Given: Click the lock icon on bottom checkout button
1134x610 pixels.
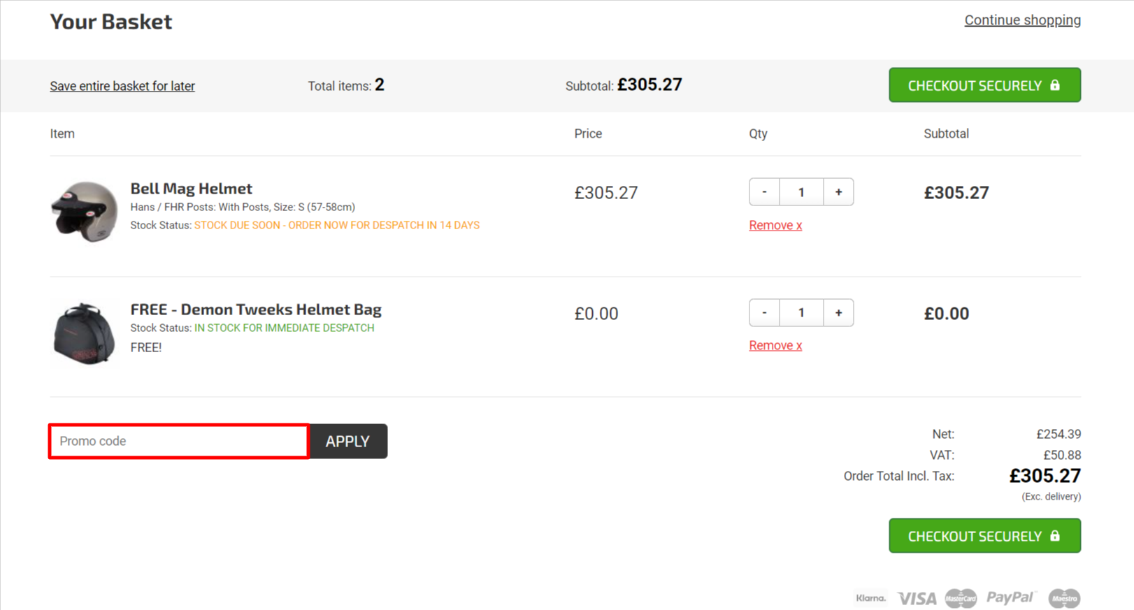Looking at the screenshot, I should [1055, 536].
